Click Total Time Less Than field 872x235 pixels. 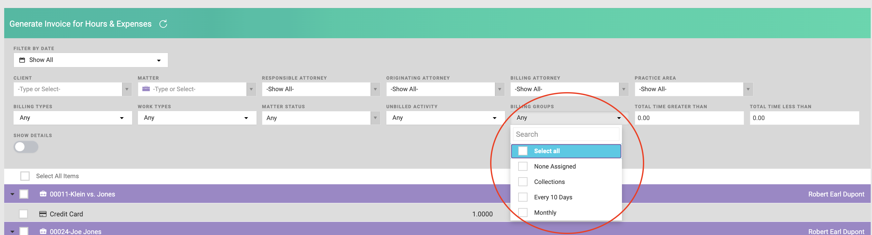click(804, 118)
